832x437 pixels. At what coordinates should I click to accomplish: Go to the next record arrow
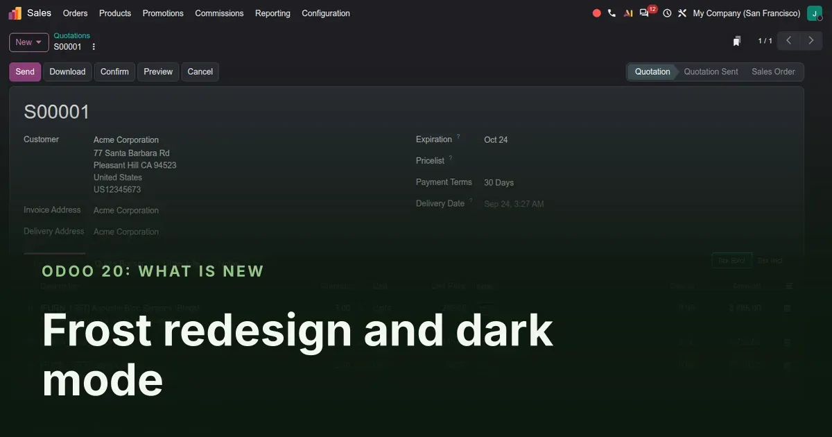811,41
